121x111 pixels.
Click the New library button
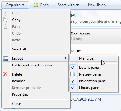[97, 5]
